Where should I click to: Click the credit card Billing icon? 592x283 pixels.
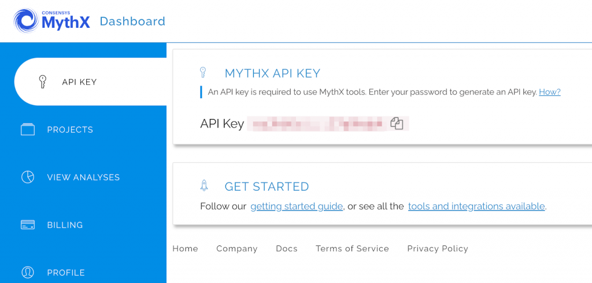(x=28, y=225)
